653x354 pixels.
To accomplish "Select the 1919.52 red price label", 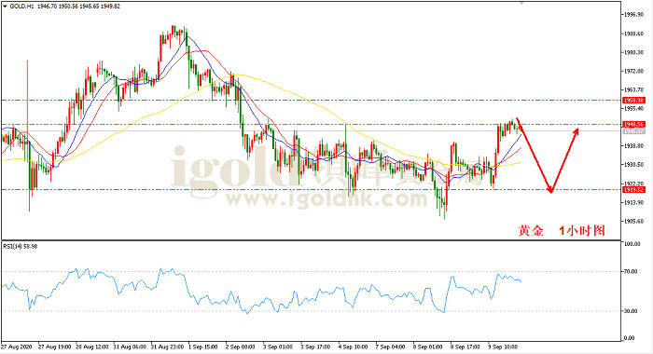I will 633,190.
